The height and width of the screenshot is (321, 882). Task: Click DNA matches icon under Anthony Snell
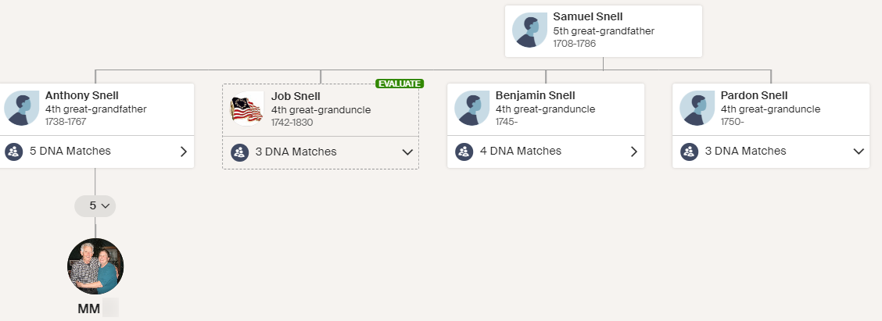[15, 152]
